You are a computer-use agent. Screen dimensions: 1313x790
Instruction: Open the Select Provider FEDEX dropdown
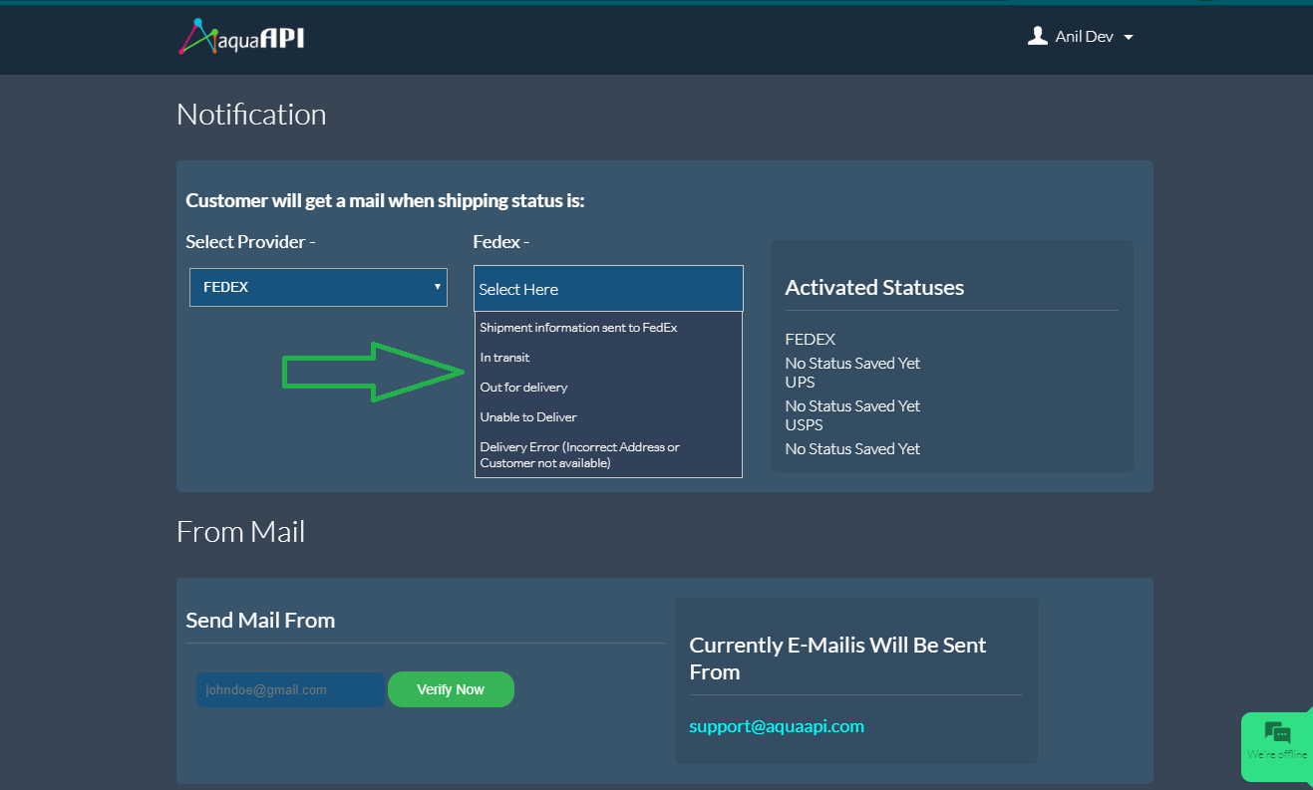[x=318, y=287]
